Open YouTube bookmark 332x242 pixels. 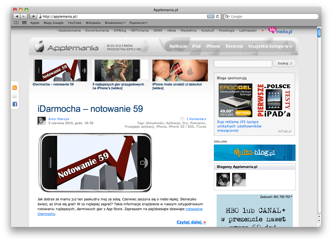[x=75, y=23]
